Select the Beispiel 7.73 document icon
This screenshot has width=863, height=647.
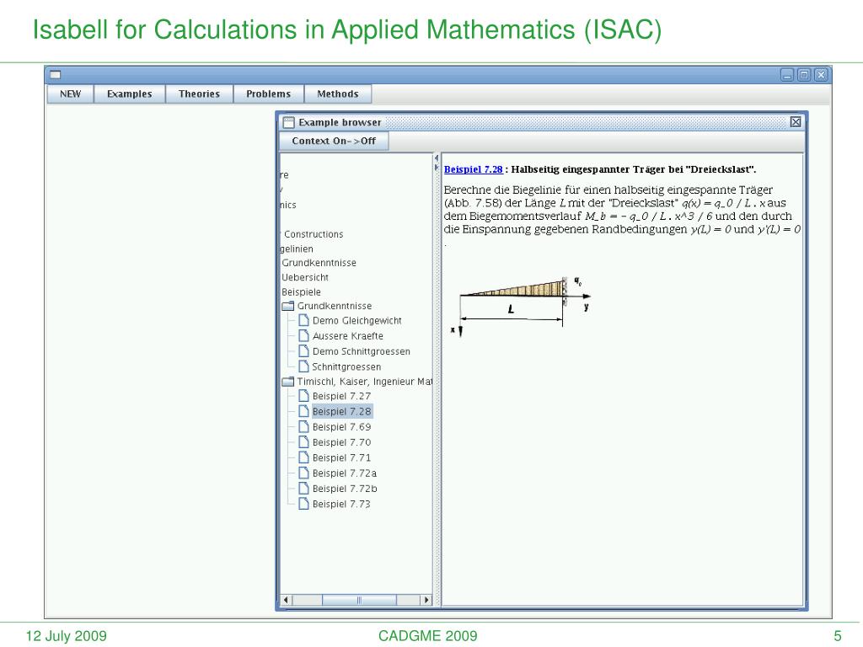point(303,504)
